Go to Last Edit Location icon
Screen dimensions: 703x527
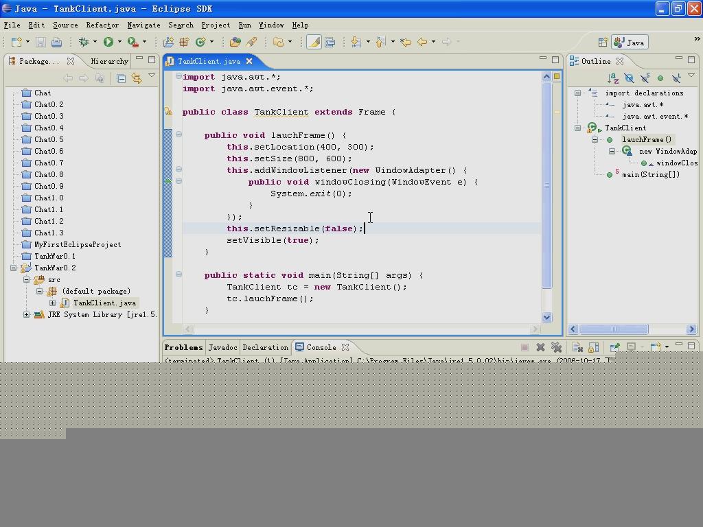tap(406, 42)
